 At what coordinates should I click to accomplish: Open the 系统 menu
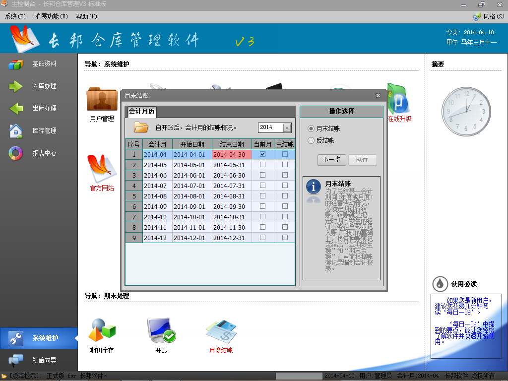(x=15, y=16)
